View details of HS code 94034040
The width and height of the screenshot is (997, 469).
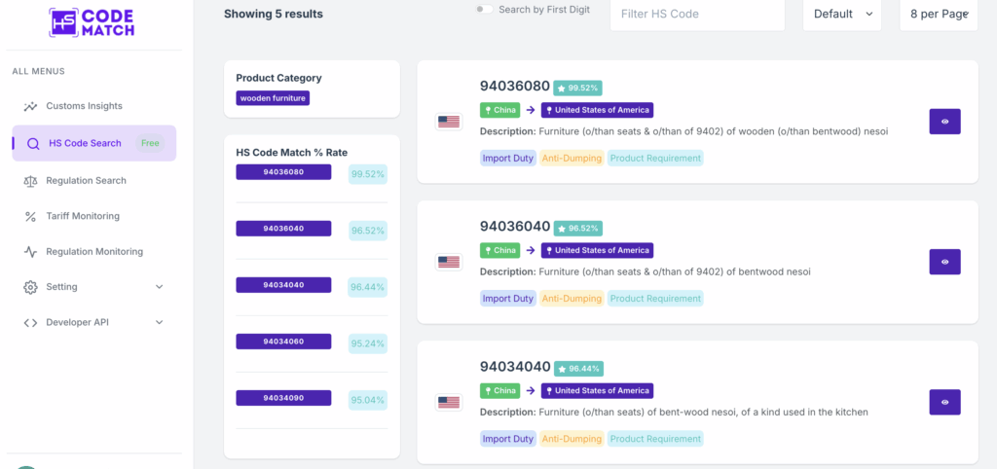click(944, 402)
